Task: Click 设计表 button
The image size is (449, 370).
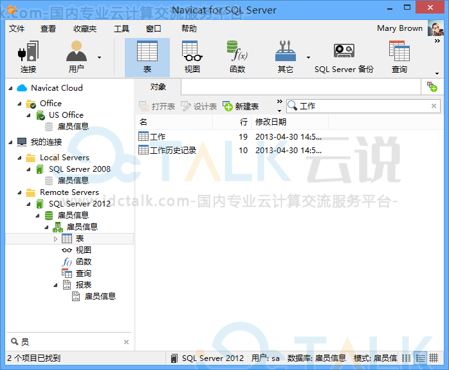Action: click(199, 106)
